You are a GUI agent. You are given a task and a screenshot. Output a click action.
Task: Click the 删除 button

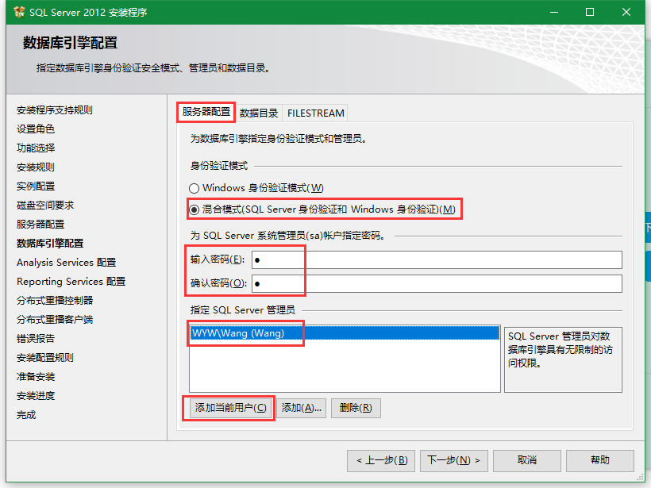pos(356,408)
